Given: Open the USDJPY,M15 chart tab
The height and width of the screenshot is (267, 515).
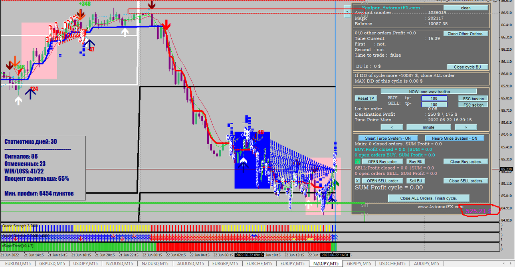Looking at the screenshot, I should coord(85,263).
